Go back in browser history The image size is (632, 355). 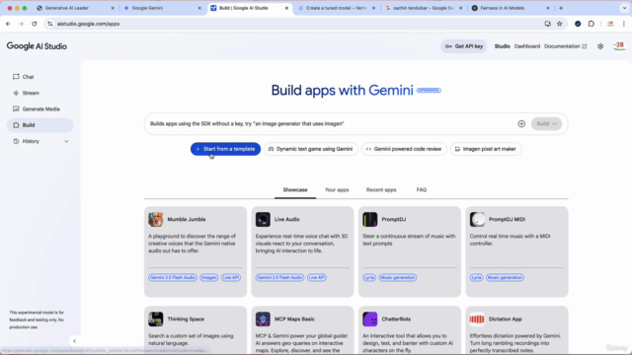(8, 24)
